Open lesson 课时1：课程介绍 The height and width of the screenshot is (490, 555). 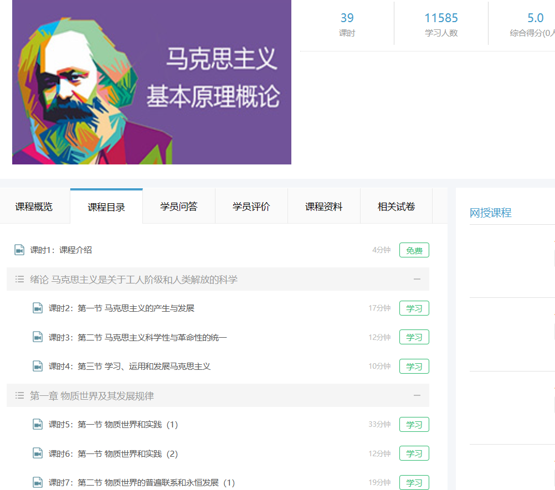(x=61, y=250)
